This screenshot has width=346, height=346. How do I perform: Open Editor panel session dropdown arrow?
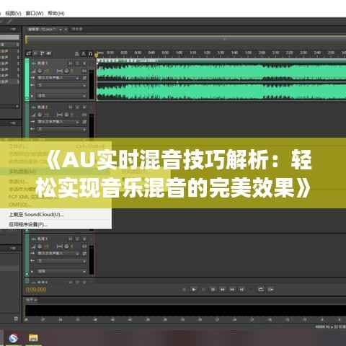coord(61,30)
